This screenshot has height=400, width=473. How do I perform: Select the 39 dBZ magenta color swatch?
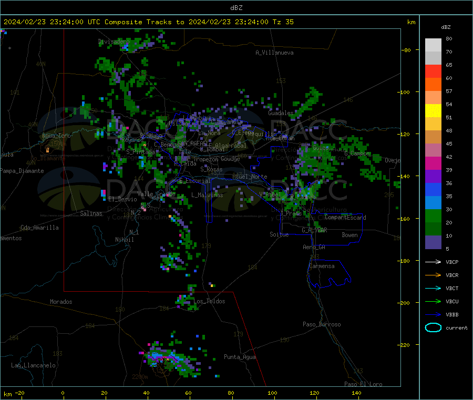coord(433,163)
